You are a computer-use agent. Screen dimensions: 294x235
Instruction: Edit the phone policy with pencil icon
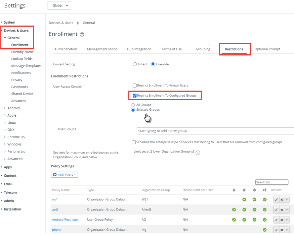tap(277, 230)
